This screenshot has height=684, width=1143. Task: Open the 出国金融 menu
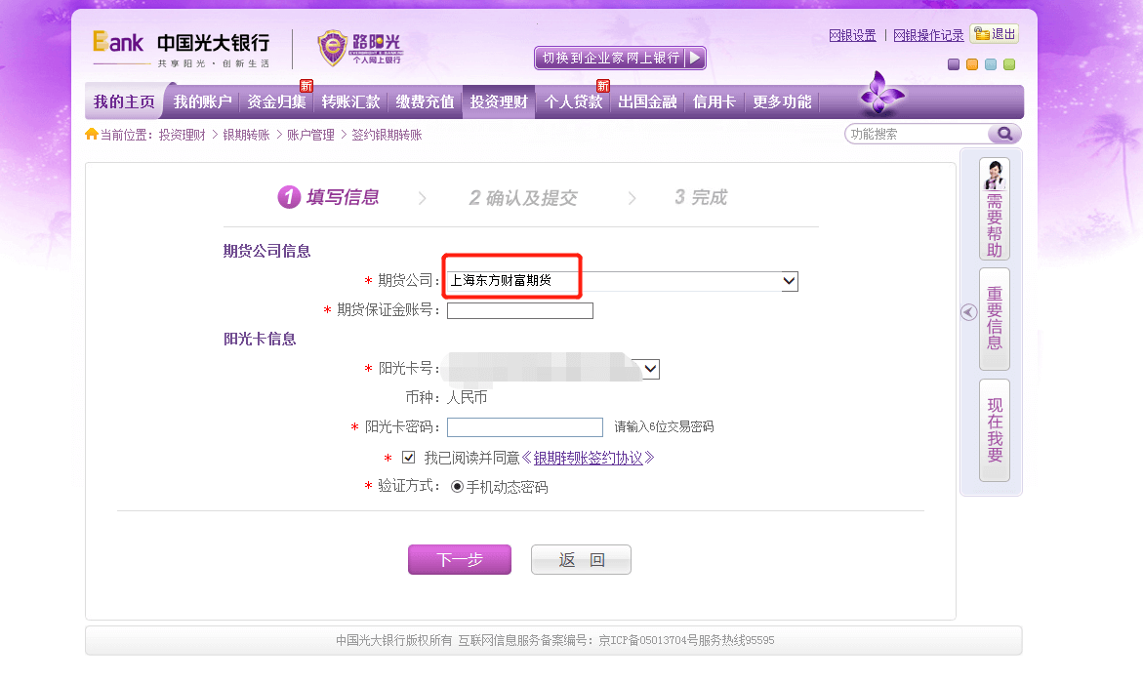pyautogui.click(x=647, y=101)
